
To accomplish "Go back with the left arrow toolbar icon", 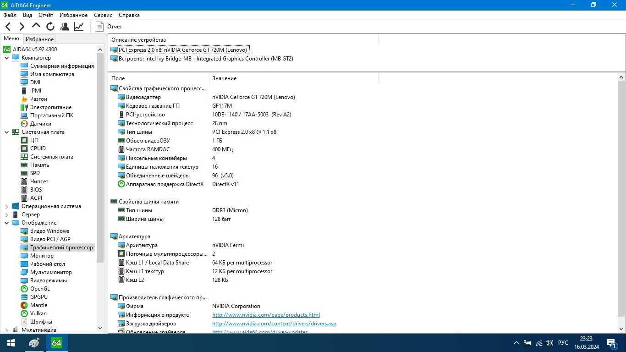I will click(x=8, y=27).
